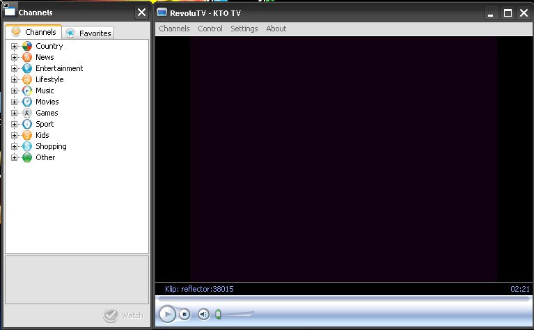Click the Channels window title bar icon
Image resolution: width=534 pixels, height=330 pixels.
10,12
